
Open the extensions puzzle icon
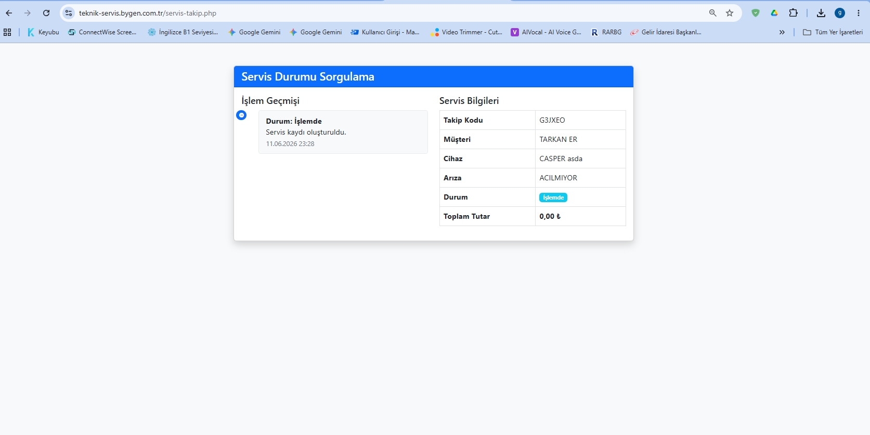click(793, 13)
